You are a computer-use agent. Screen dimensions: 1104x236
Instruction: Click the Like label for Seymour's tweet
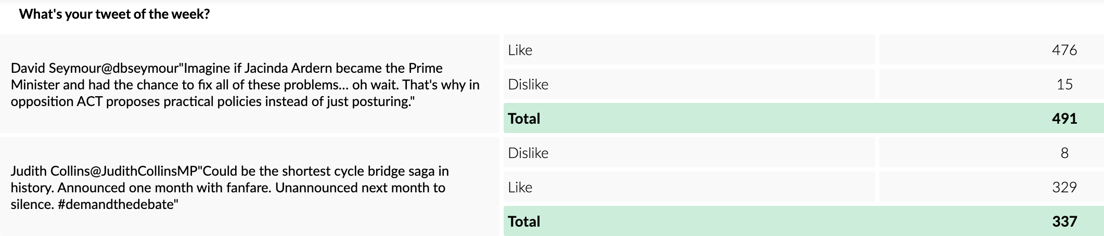520,50
